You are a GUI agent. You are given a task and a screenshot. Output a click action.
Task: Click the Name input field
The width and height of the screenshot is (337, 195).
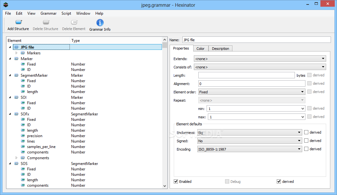256,40
